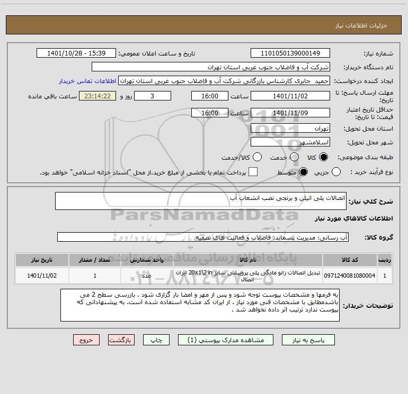This screenshot has height=394, width=408.
Task: Click the خروج exit button
Action: point(86,340)
